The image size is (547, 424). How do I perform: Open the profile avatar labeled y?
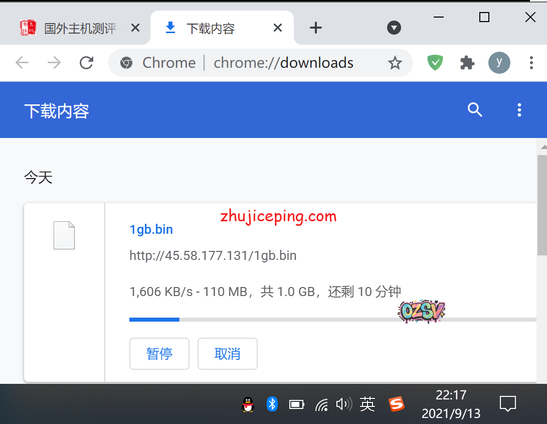(499, 63)
